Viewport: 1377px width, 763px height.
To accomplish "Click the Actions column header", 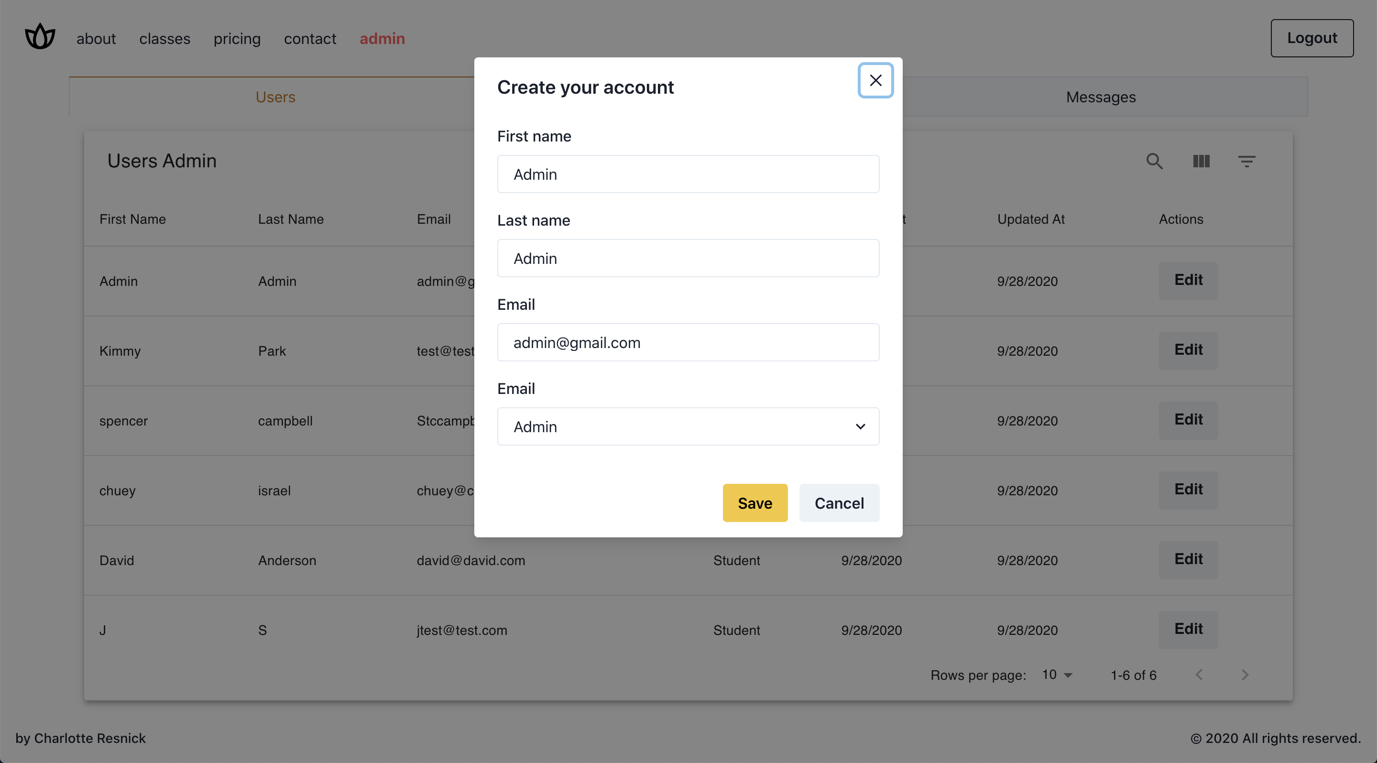I will (1181, 219).
